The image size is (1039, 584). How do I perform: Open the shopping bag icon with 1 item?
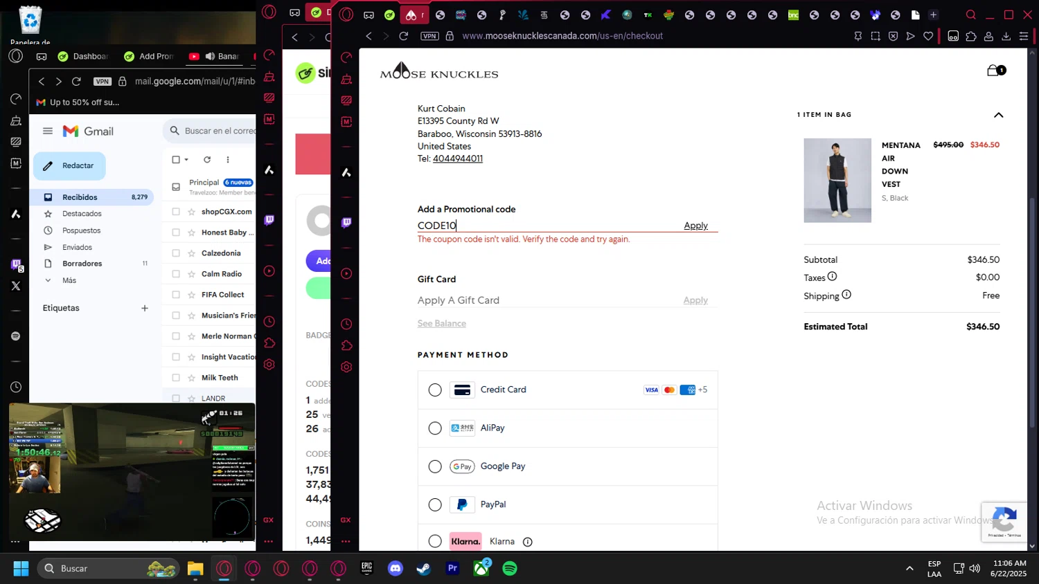click(x=995, y=71)
